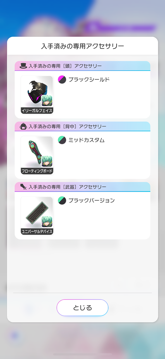
Task: Click the 入手済みの専用アクセサリー dialog title
Action: (x=82, y=46)
